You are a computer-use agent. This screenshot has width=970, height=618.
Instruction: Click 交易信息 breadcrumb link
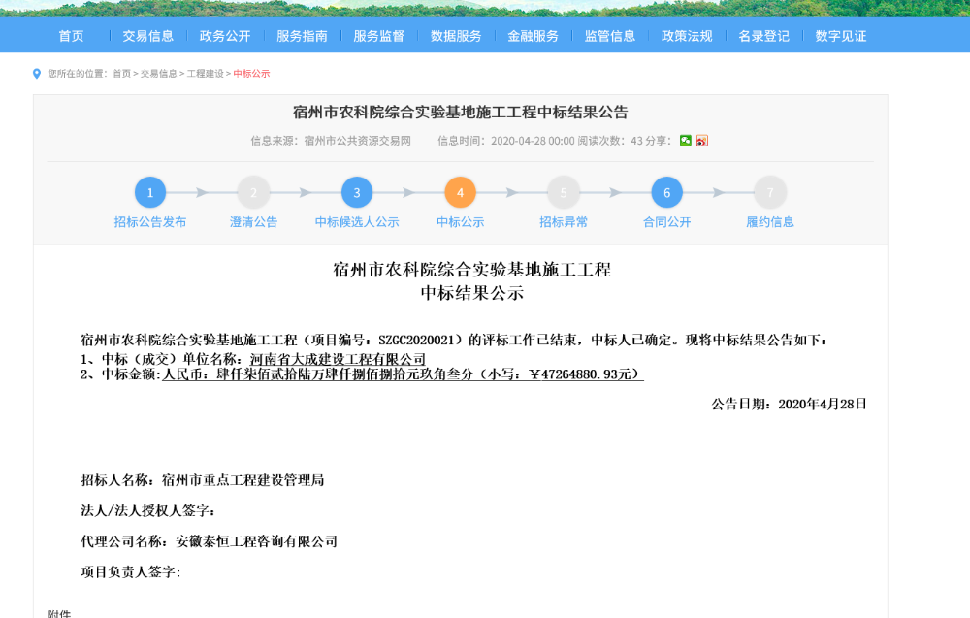tap(158, 74)
